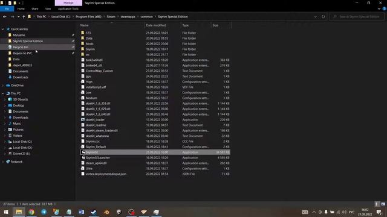The width and height of the screenshot is (387, 217).
Task: Switch to details view in status bar
Action: 377,204
